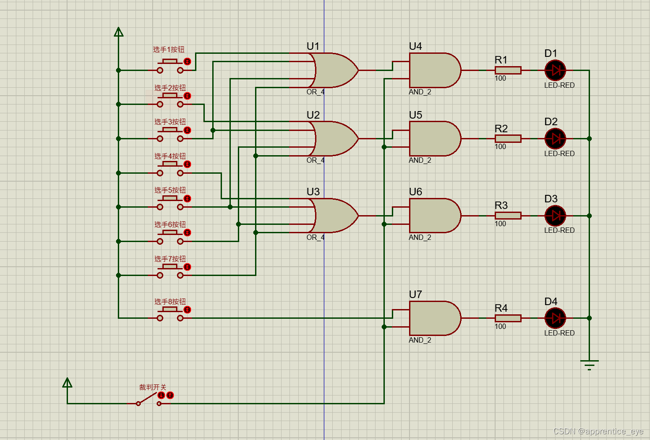Image resolution: width=650 pixels, height=440 pixels.
Task: Activate the red actuator of 选手2按钮
Action: pos(187,96)
